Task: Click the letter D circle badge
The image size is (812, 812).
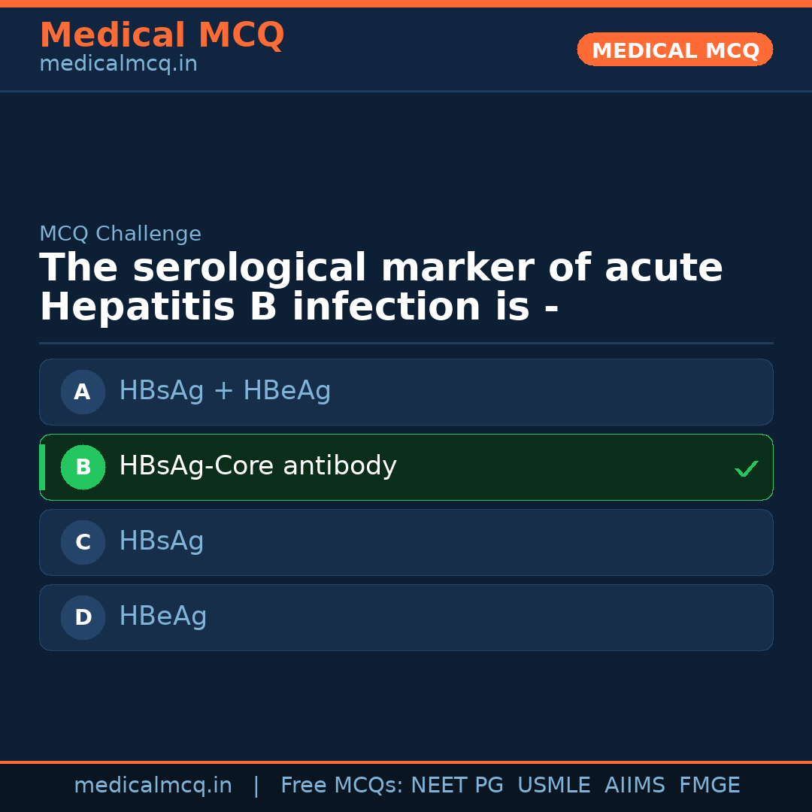Action: coord(83,617)
